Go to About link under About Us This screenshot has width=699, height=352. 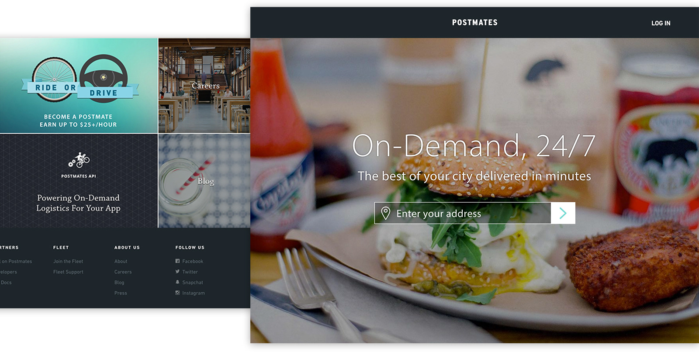tap(121, 261)
